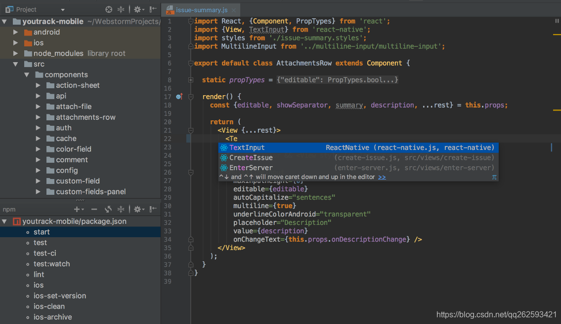Select CreateIssue completion suggestion
Screen dimensions: 561x324
(358, 158)
